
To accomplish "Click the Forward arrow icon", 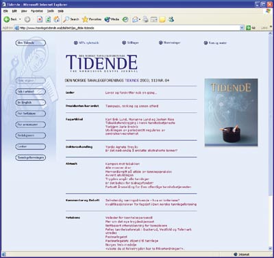I will point(27,19).
